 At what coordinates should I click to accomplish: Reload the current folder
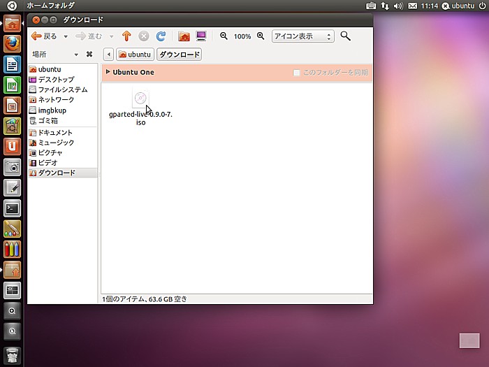pos(161,36)
